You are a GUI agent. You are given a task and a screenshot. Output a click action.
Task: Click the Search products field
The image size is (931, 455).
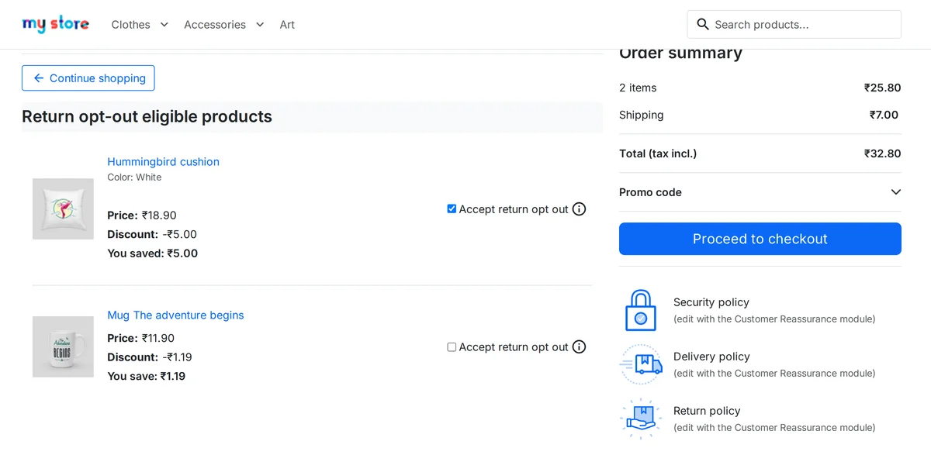[794, 24]
